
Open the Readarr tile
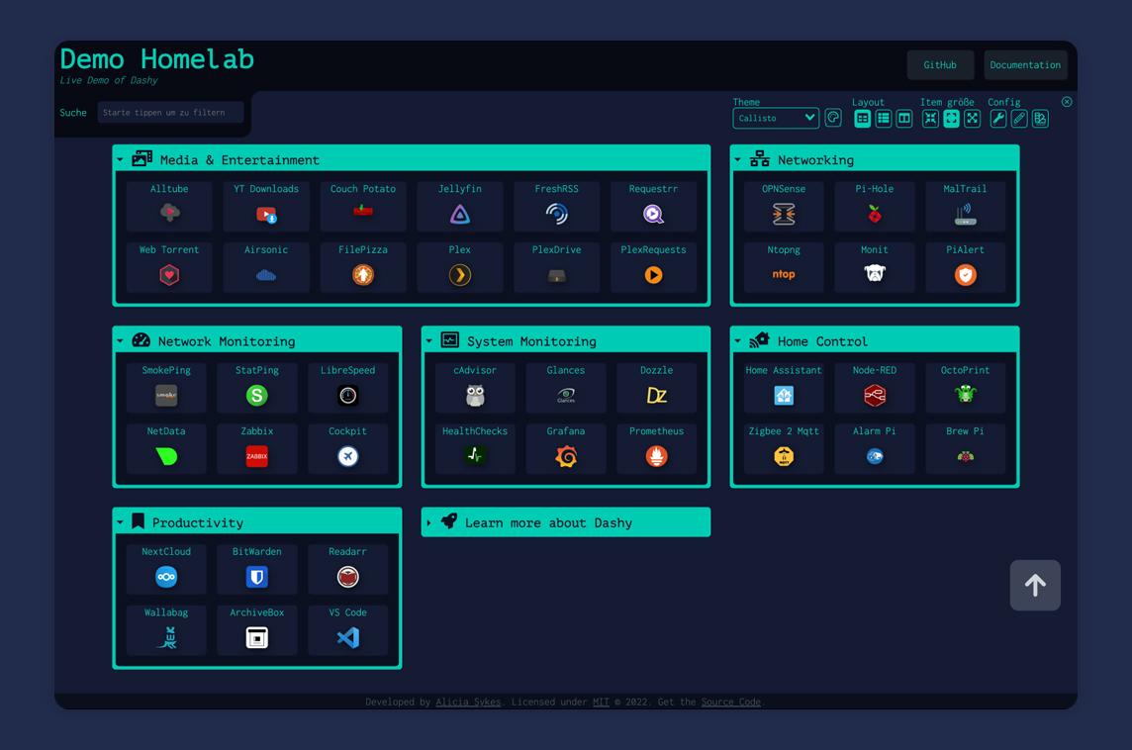tap(348, 569)
